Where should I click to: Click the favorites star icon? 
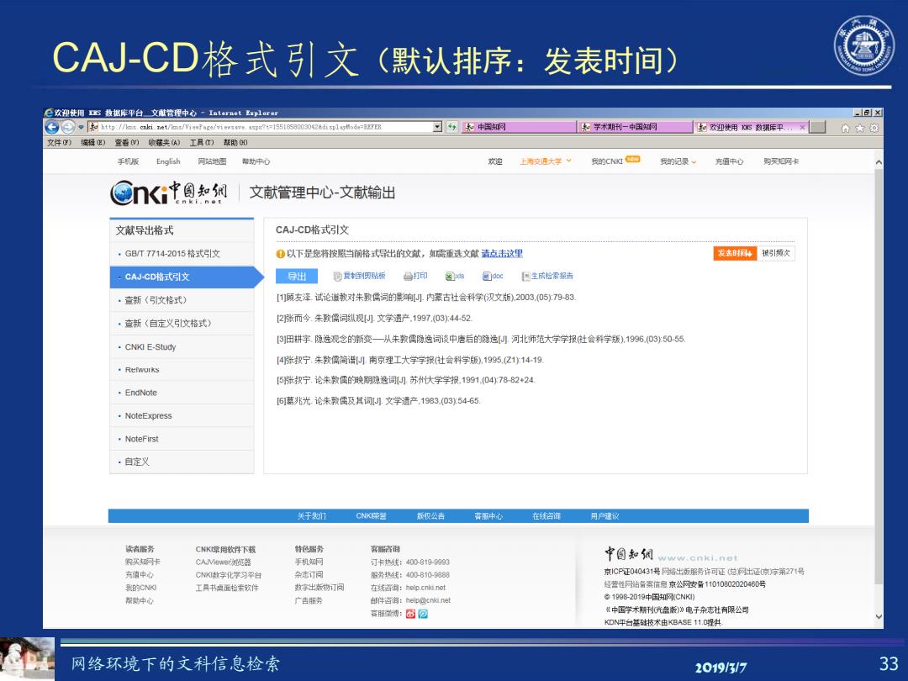pyautogui.click(x=860, y=128)
